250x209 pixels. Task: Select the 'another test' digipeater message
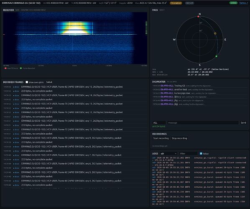181,89
